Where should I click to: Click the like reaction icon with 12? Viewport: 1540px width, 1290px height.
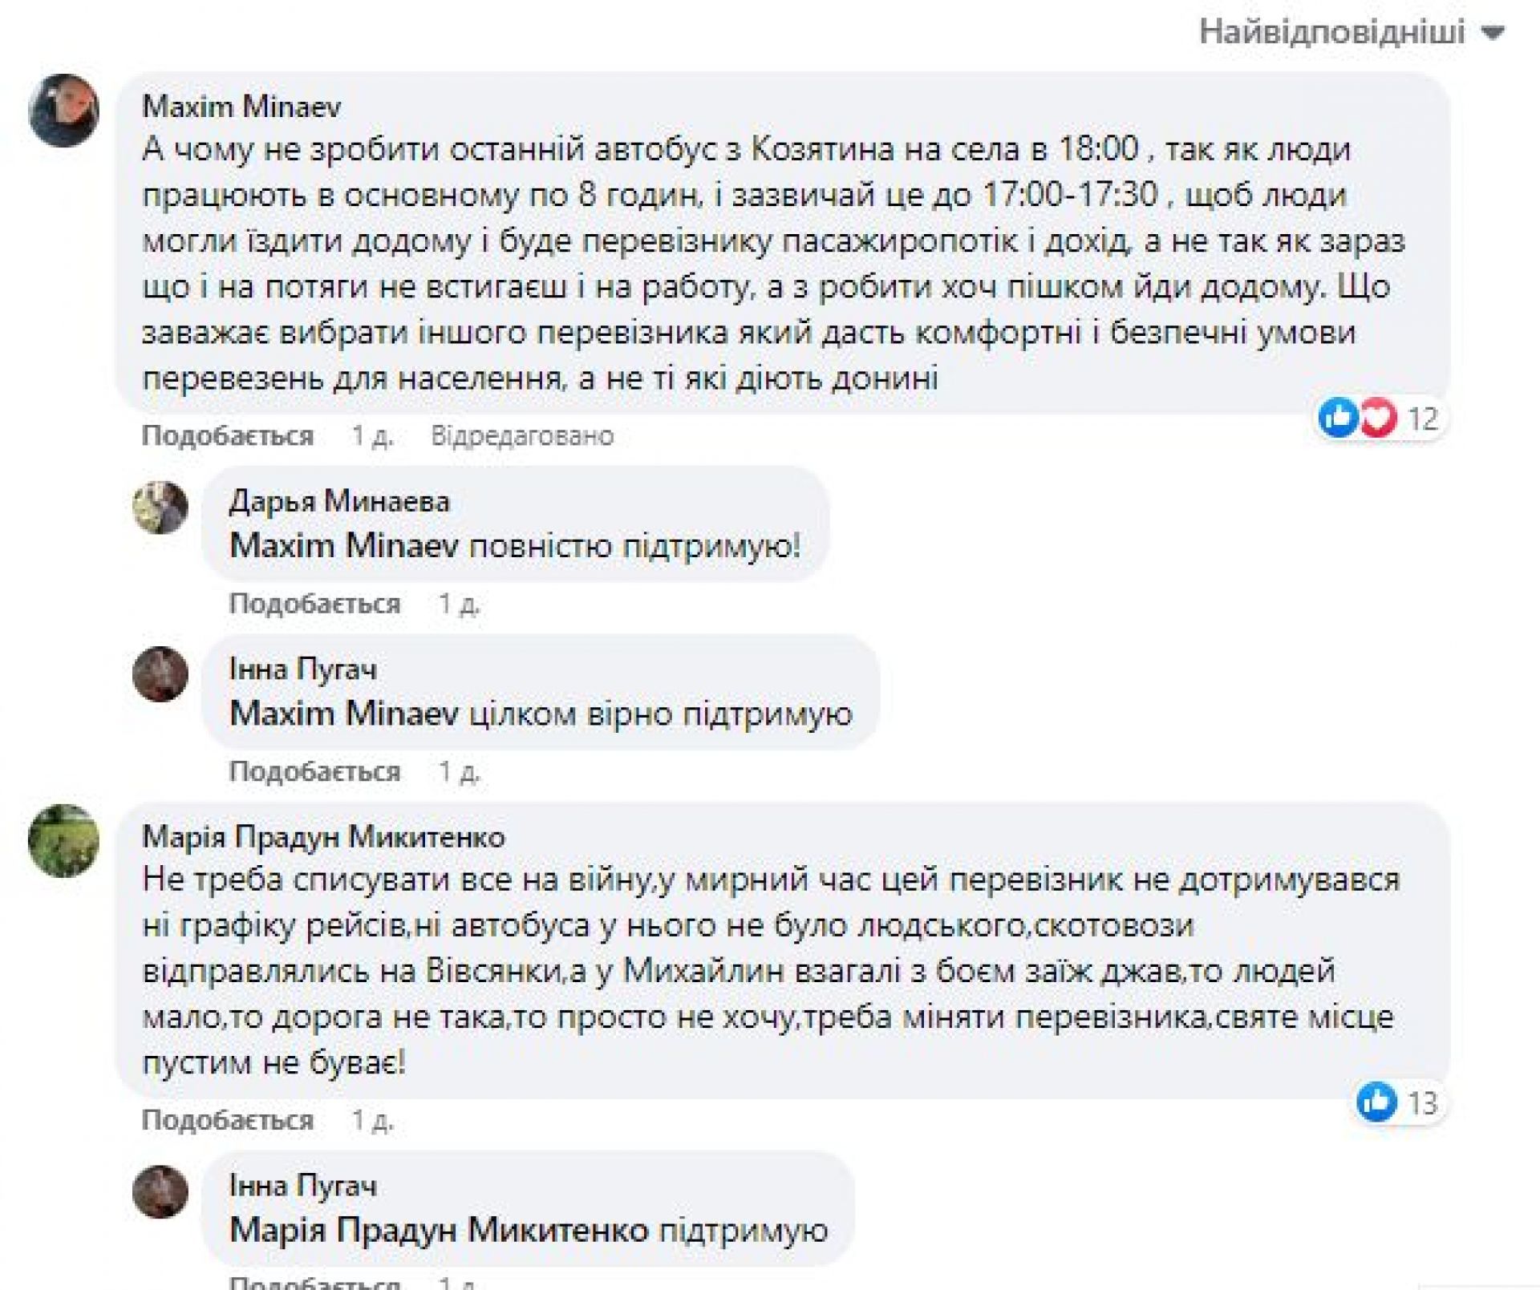point(1337,418)
